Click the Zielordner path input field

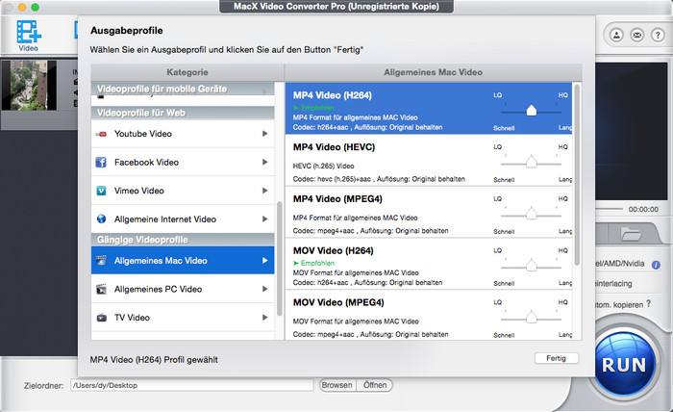192,385
